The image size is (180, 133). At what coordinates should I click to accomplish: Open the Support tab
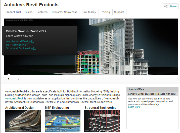tap(119, 12)
